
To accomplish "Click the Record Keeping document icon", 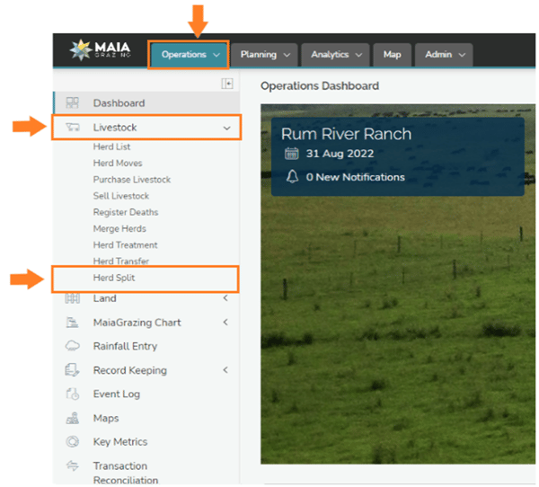I will [x=73, y=370].
